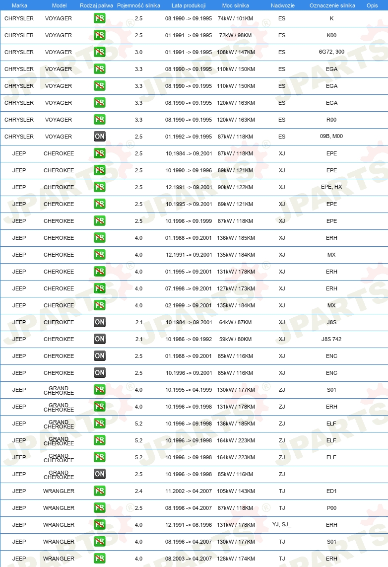Screen dimensions: 388x567
Task: Click petrol icon in Grand Cherokee S01 row
Action: (x=99, y=389)
